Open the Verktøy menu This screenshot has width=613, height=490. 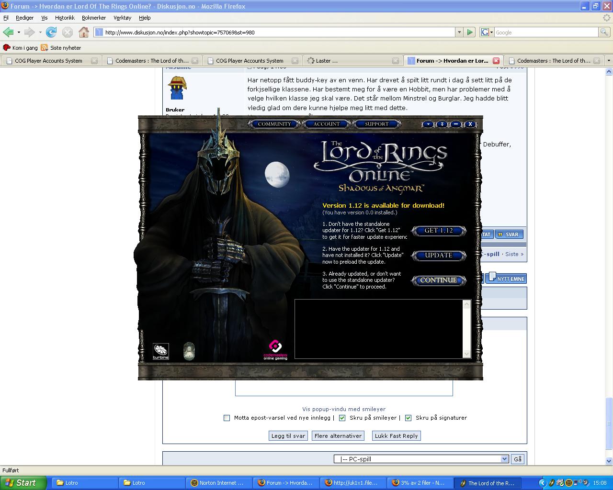122,18
